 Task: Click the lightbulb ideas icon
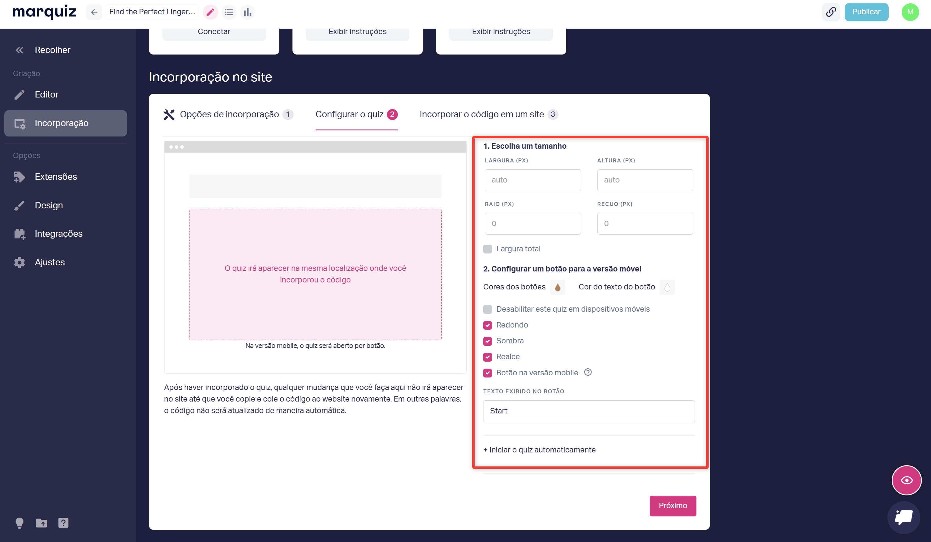[19, 523]
